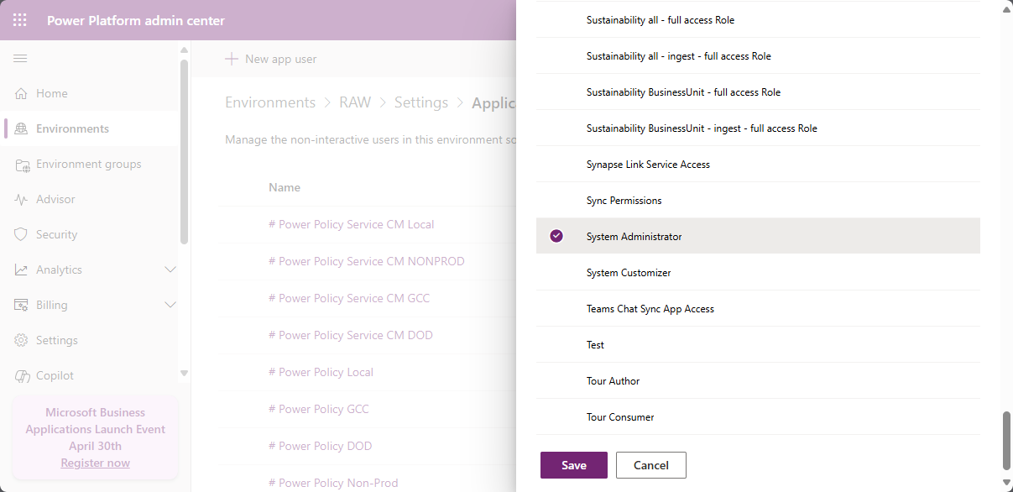Image resolution: width=1013 pixels, height=492 pixels.
Task: Open # Power Policy Local user
Action: pyautogui.click(x=321, y=372)
